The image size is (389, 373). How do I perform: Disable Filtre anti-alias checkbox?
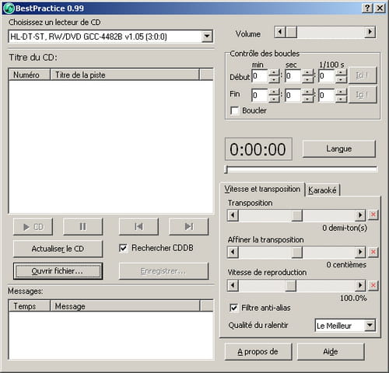coord(233,308)
